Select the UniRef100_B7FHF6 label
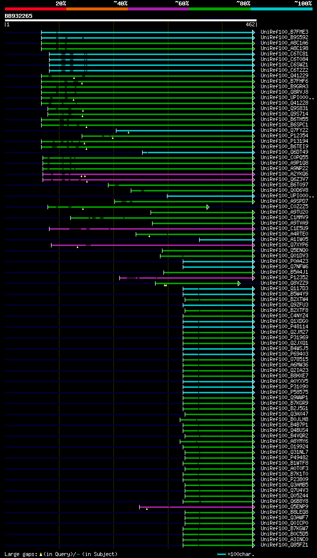 pos(284,81)
